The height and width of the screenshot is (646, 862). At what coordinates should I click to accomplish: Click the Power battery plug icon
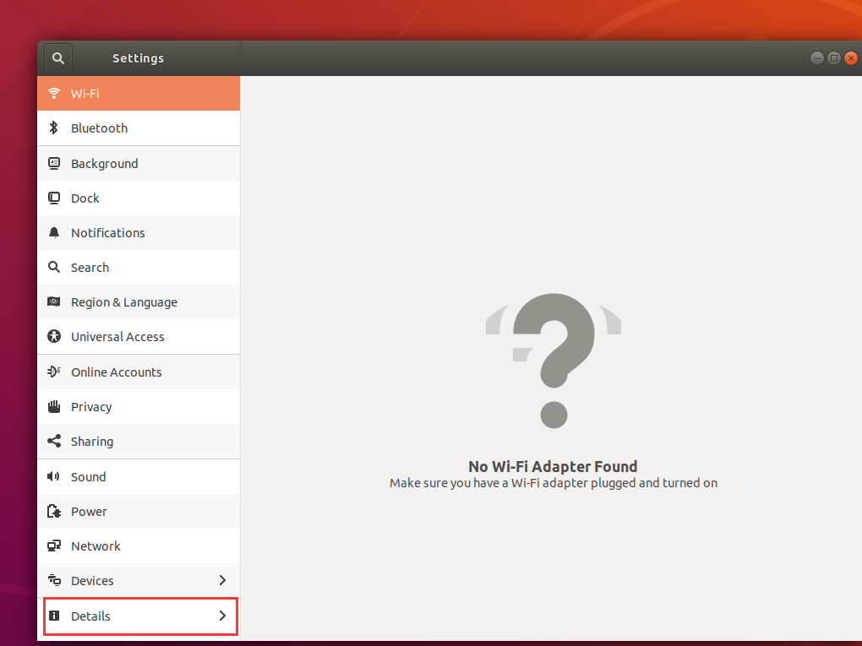tap(54, 512)
